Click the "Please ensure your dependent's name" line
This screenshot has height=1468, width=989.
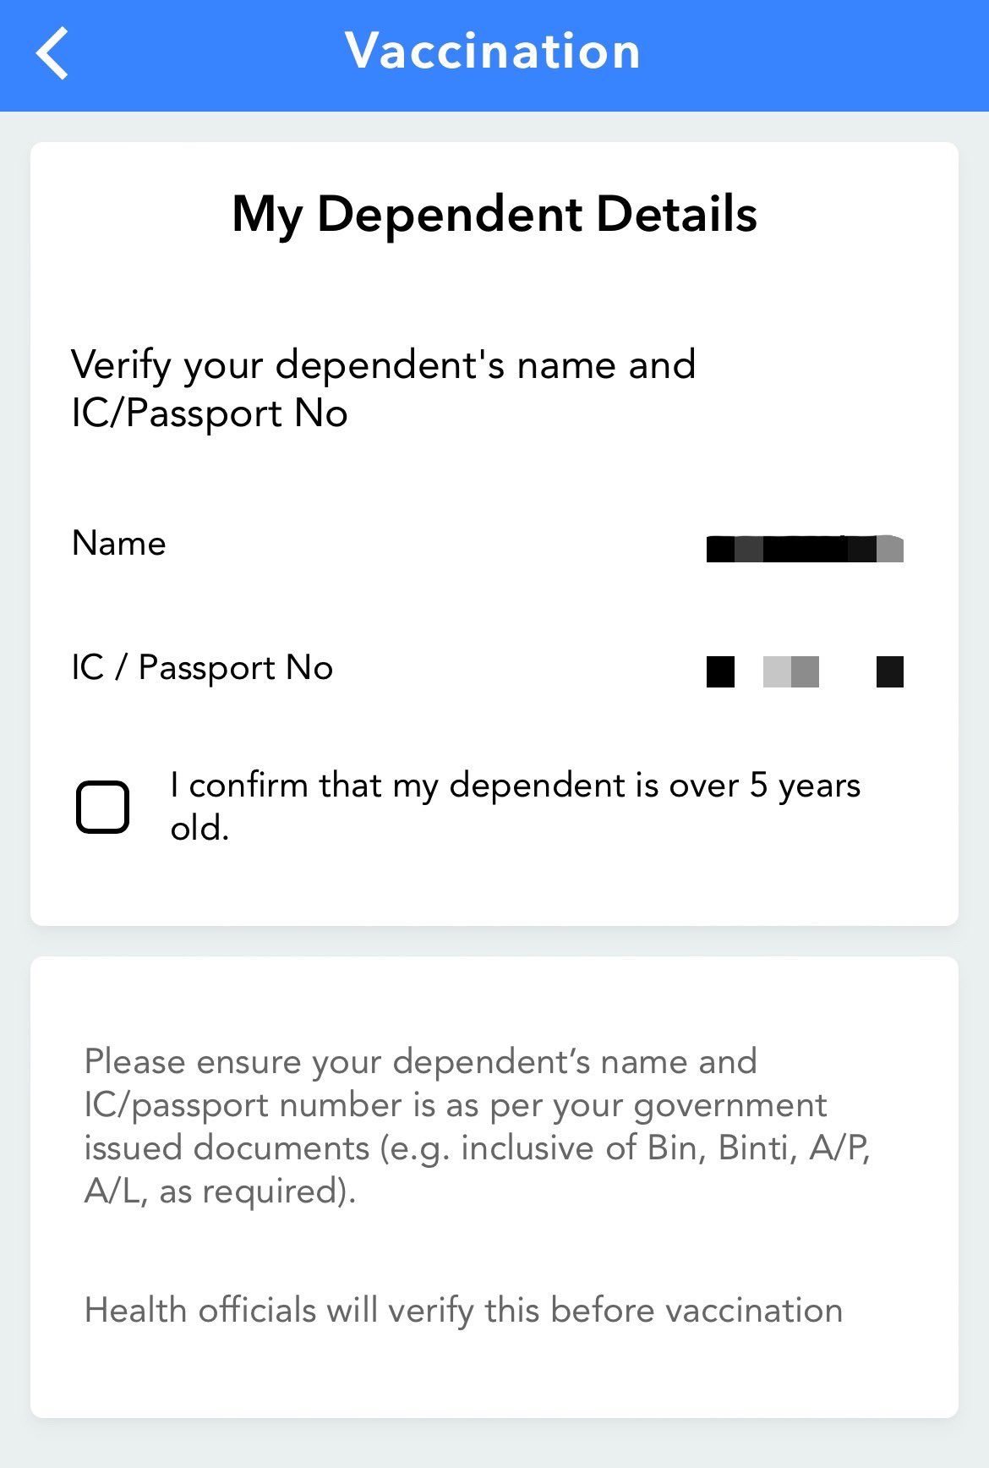pyautogui.click(x=420, y=1061)
